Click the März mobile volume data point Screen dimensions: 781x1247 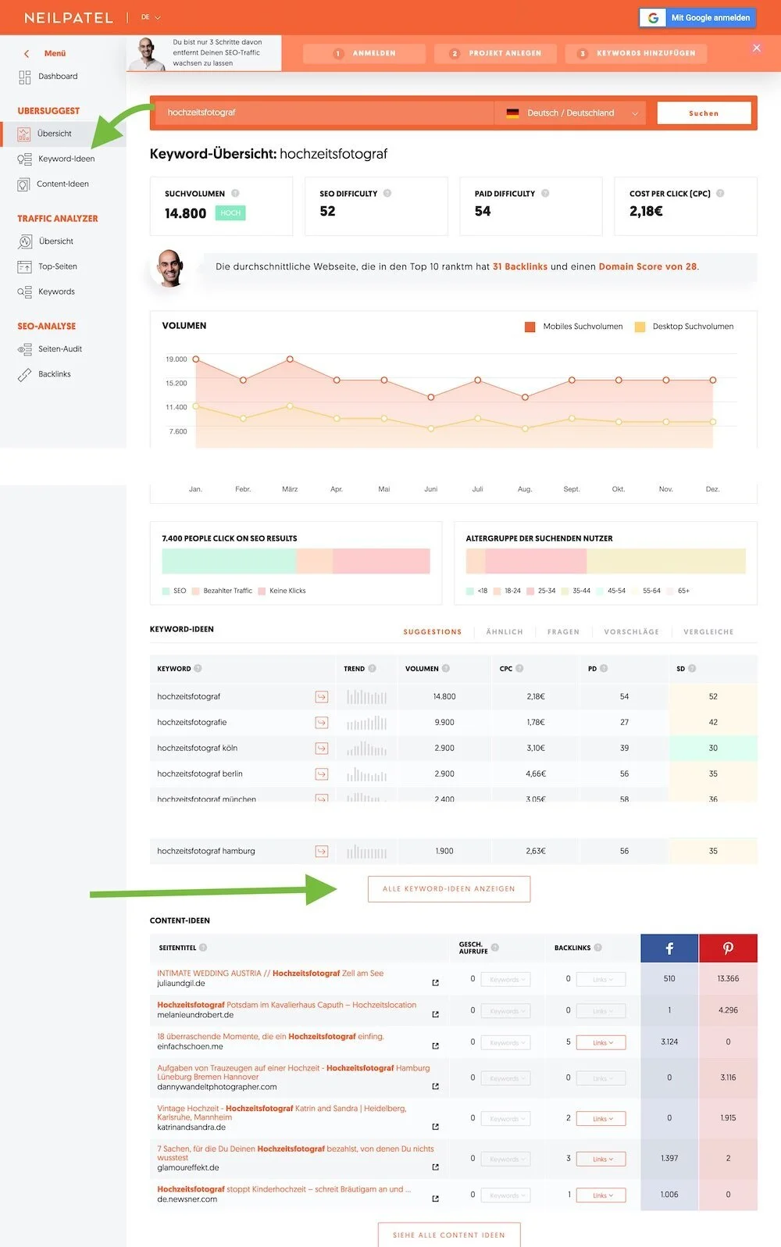point(290,359)
